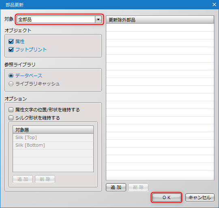Open the 対象 dropdown arrow
Screen dimensions: 219x208
(98, 19)
